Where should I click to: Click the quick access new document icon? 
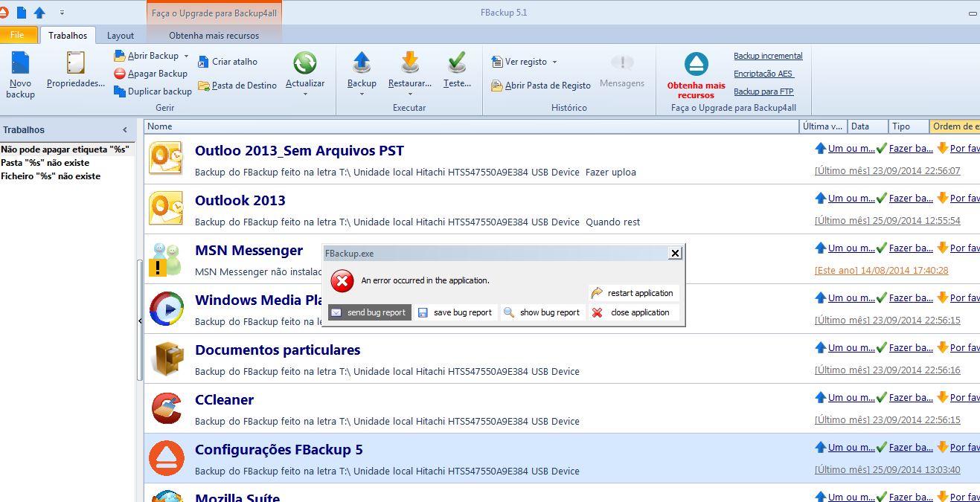coord(21,12)
